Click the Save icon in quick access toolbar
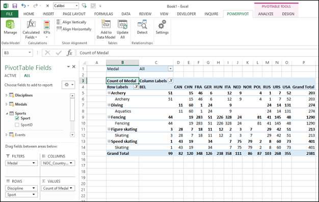The width and height of the screenshot is (319, 202). coord(15,6)
